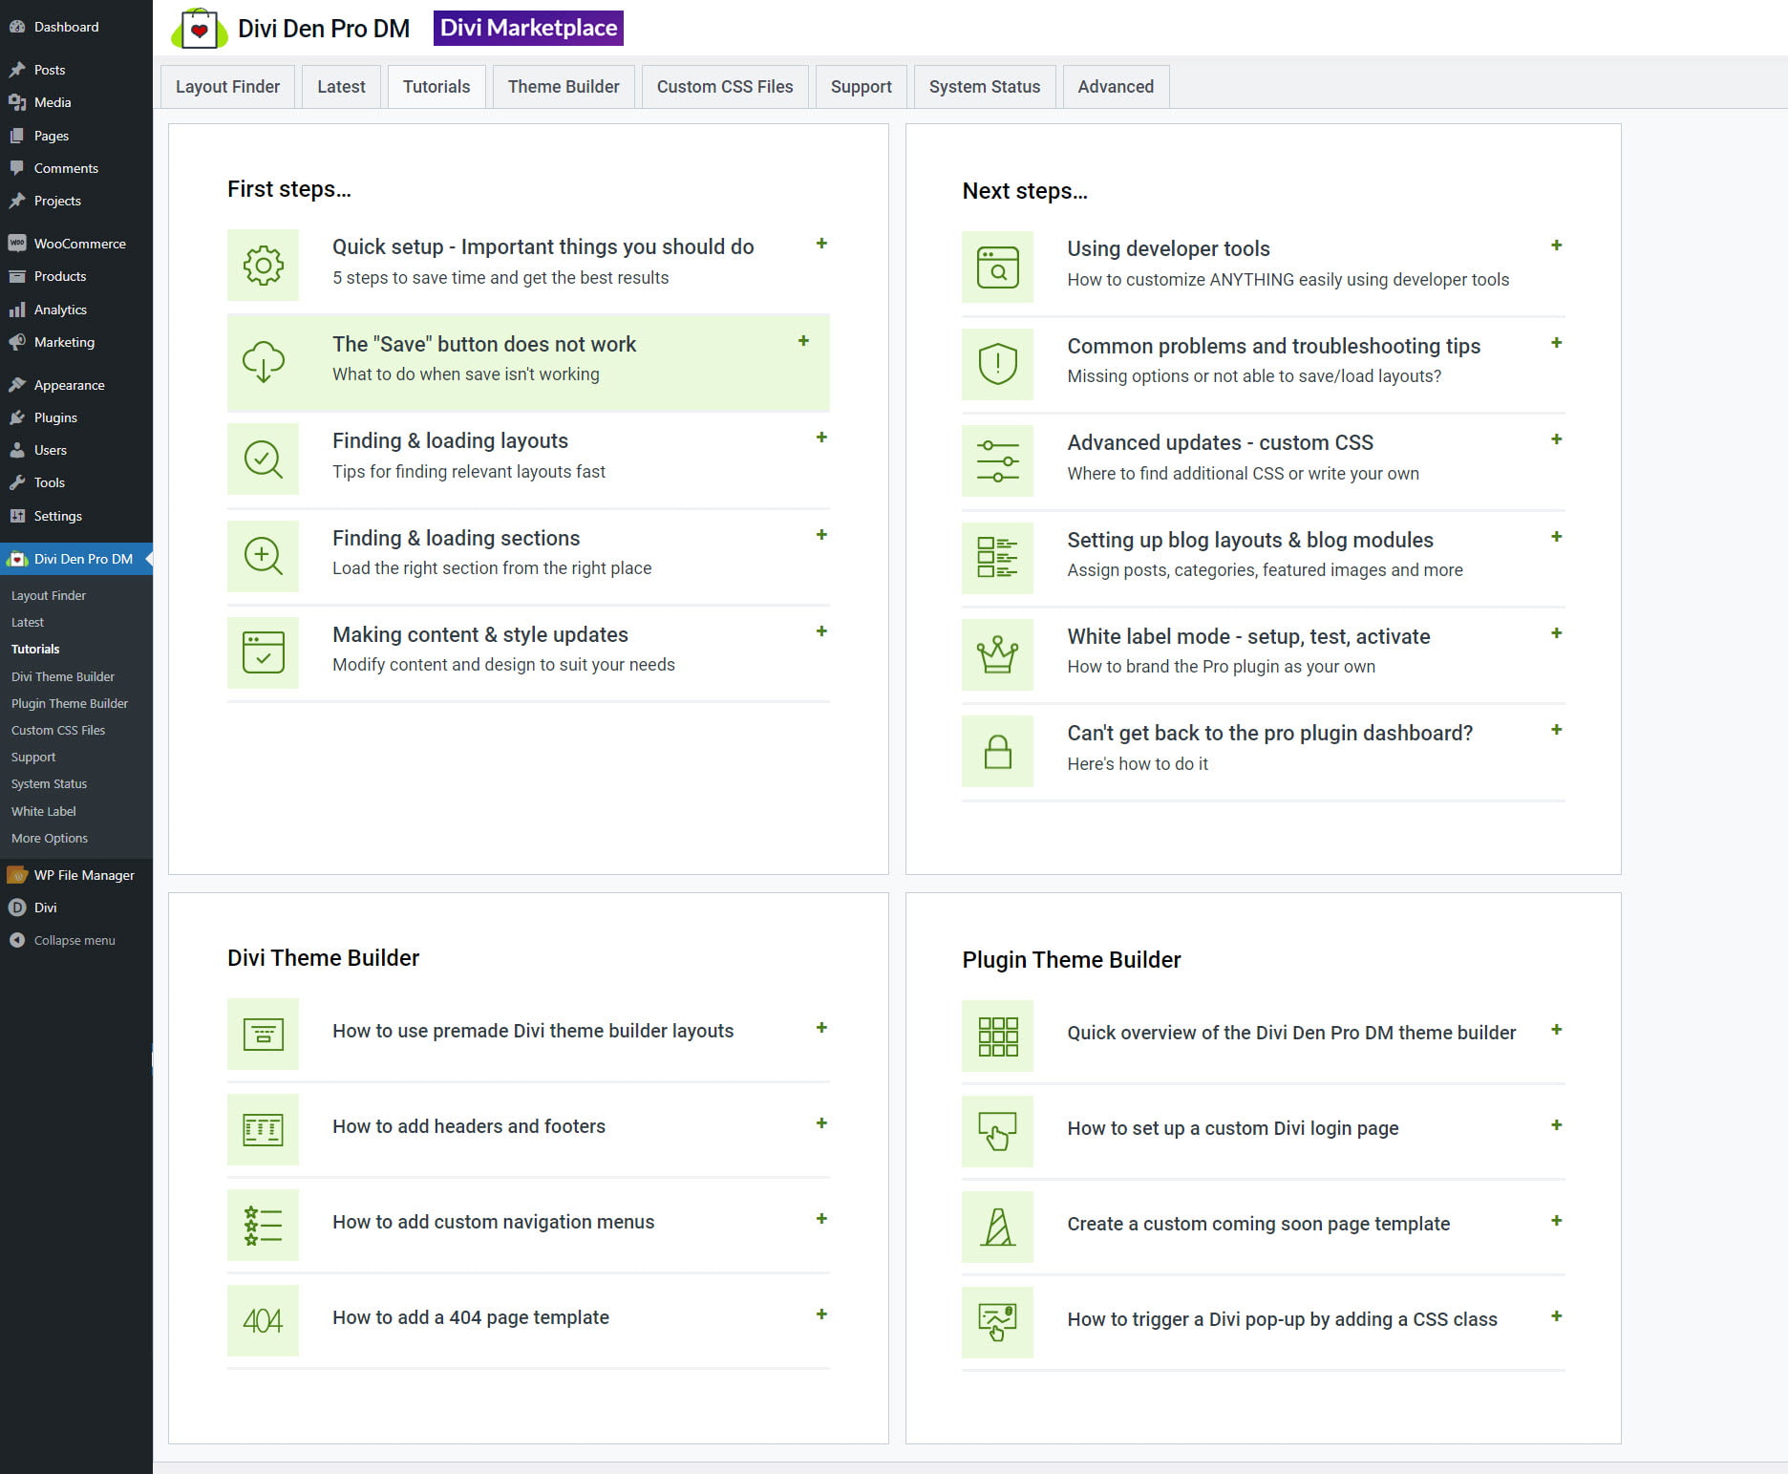Click the sliders icon for Advanced updates
Image resolution: width=1788 pixels, height=1474 pixels.
click(x=997, y=461)
